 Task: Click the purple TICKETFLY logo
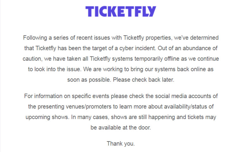coord(121,11)
